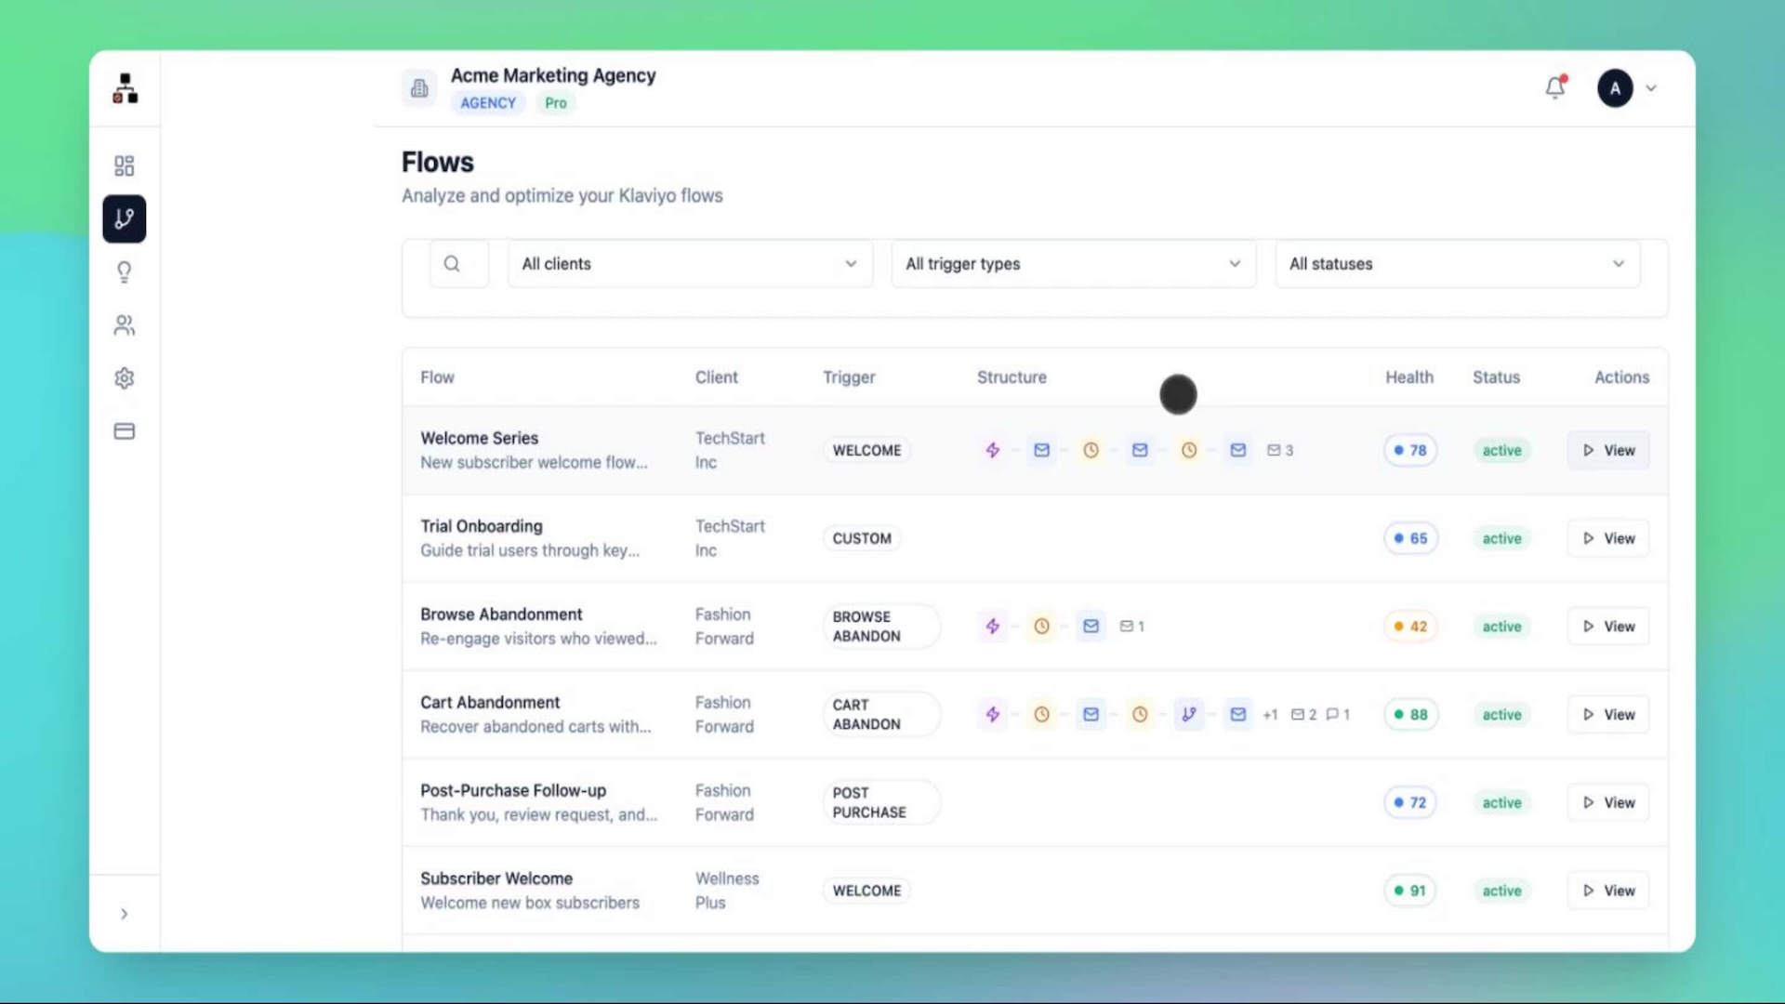The width and height of the screenshot is (1785, 1004).
Task: Click the branch split icon in Cart Abandonment
Action: (x=1188, y=714)
